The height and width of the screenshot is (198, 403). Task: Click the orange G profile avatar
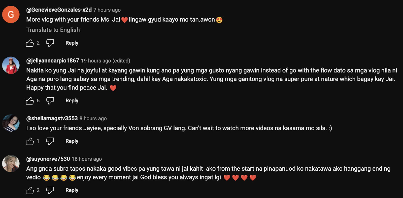click(11, 15)
